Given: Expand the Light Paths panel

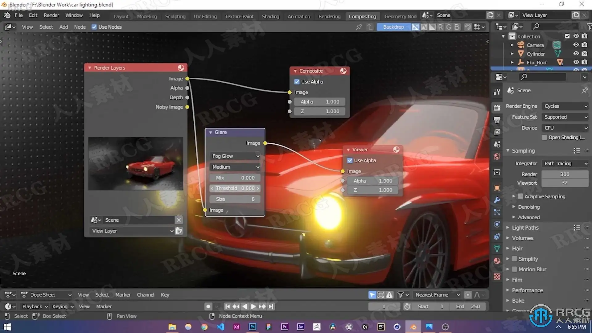Looking at the screenshot, I should click(525, 228).
